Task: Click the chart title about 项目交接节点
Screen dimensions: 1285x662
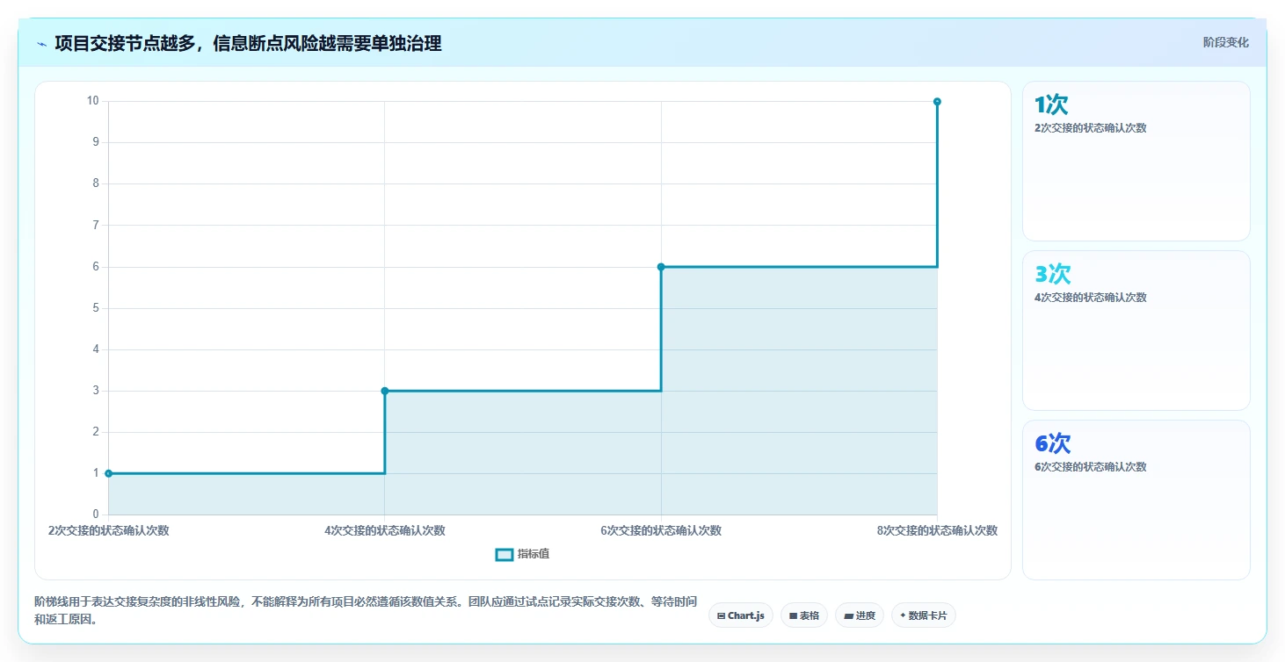Action: [248, 43]
